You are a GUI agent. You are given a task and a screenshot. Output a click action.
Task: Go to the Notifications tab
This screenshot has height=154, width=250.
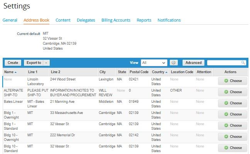169,20
